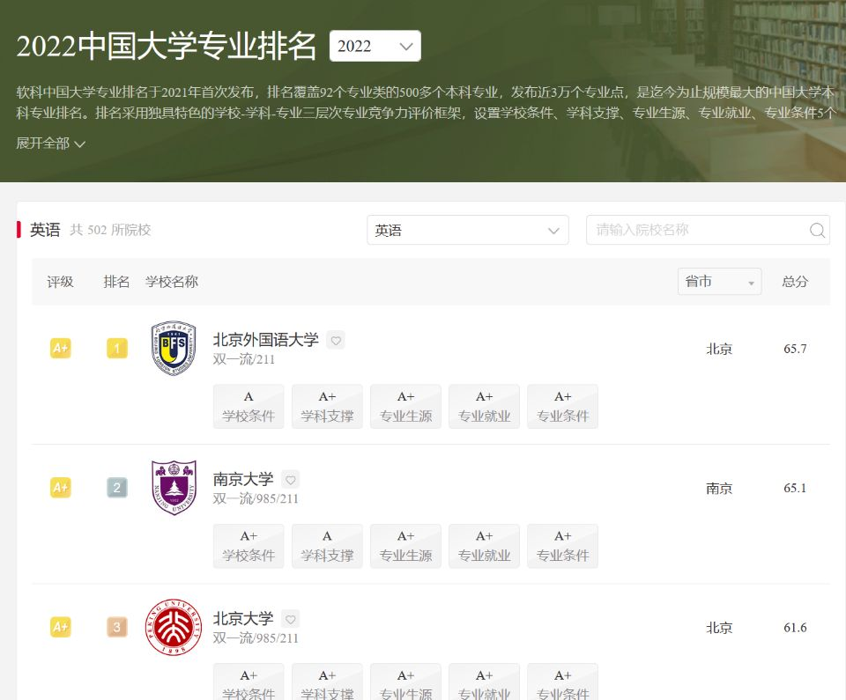Screen dimensions: 846x700
Task: Click 双一流/985/211 tag under 北京大学
Action: (256, 638)
